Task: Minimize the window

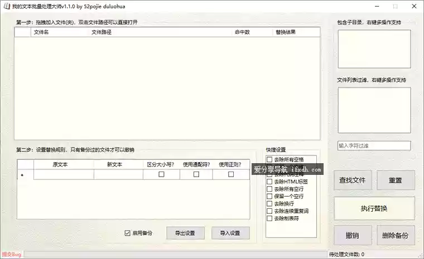Action: (377, 6)
